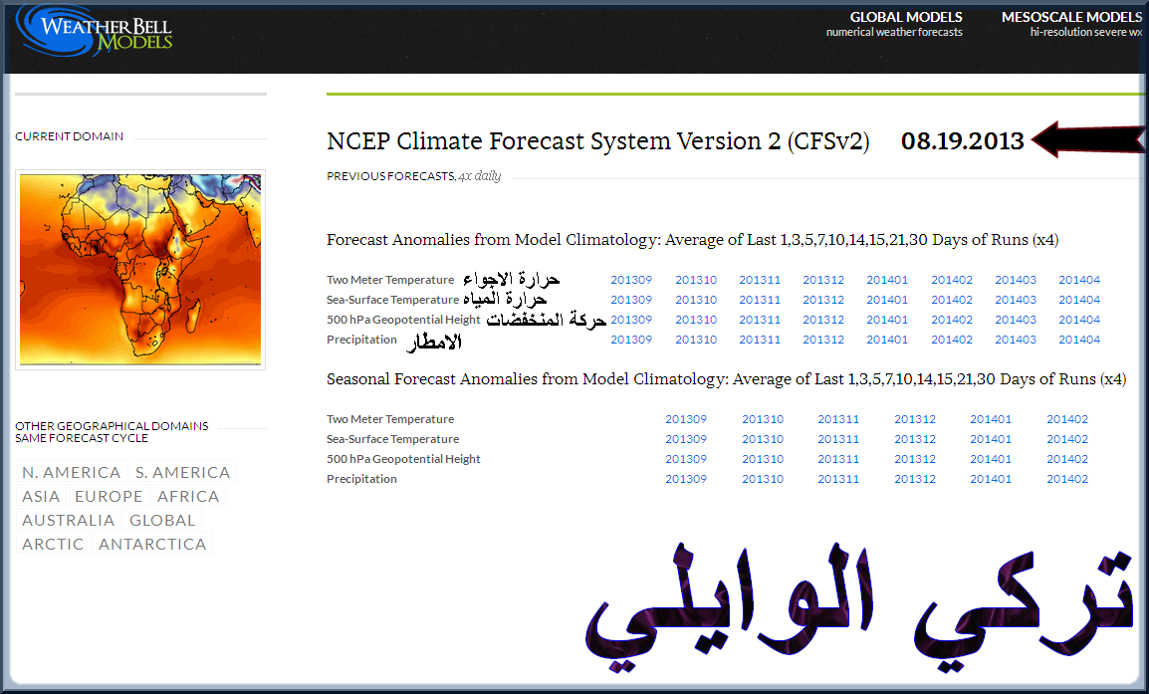This screenshot has height=694, width=1149.
Task: Open monthly 500 hPa Geopotential Height 201404
Action: tap(1079, 320)
